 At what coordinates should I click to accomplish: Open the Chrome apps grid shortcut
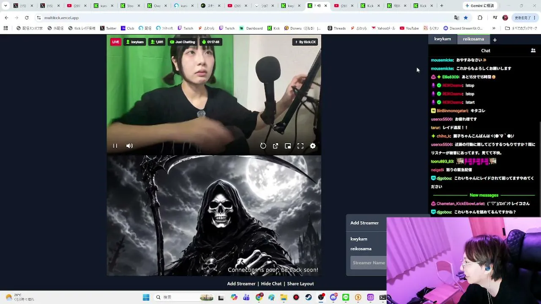point(5,28)
